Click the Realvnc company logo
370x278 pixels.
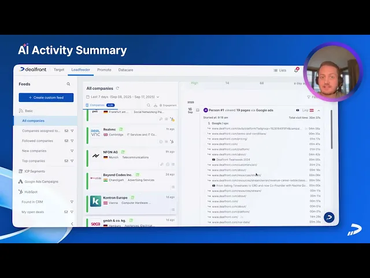tap(95, 133)
